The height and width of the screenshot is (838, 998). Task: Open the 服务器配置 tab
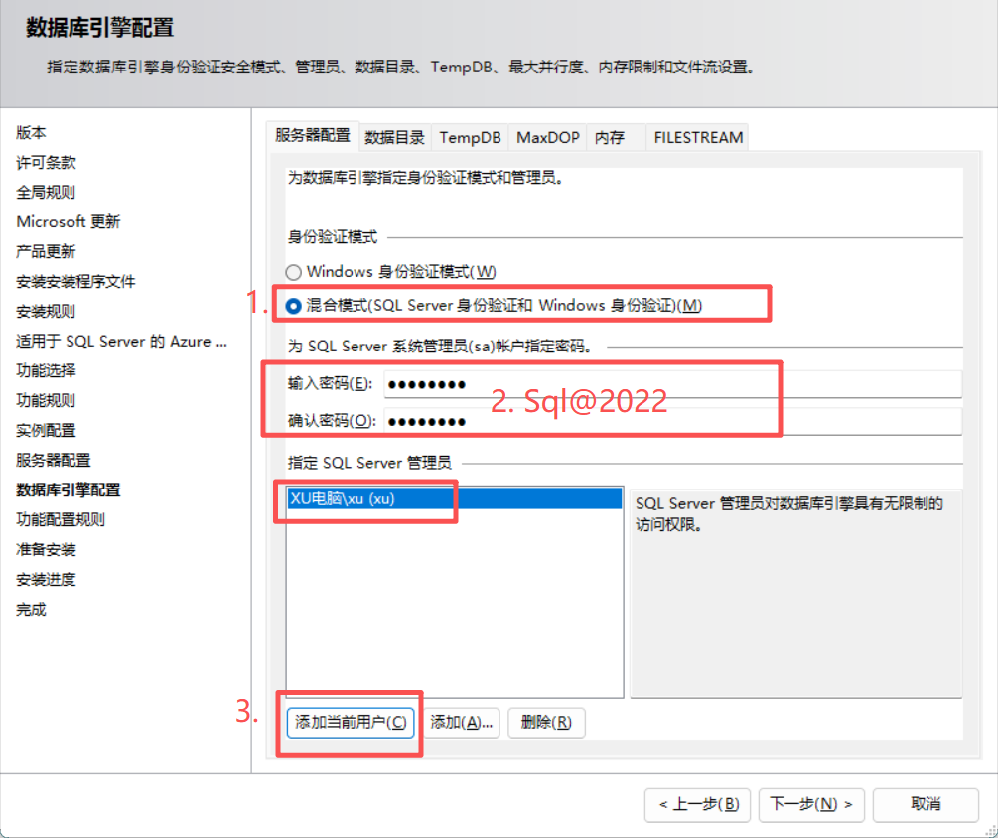[313, 136]
